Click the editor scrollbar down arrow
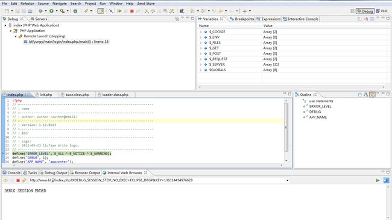This screenshot has height=220, width=392. (x=286, y=161)
